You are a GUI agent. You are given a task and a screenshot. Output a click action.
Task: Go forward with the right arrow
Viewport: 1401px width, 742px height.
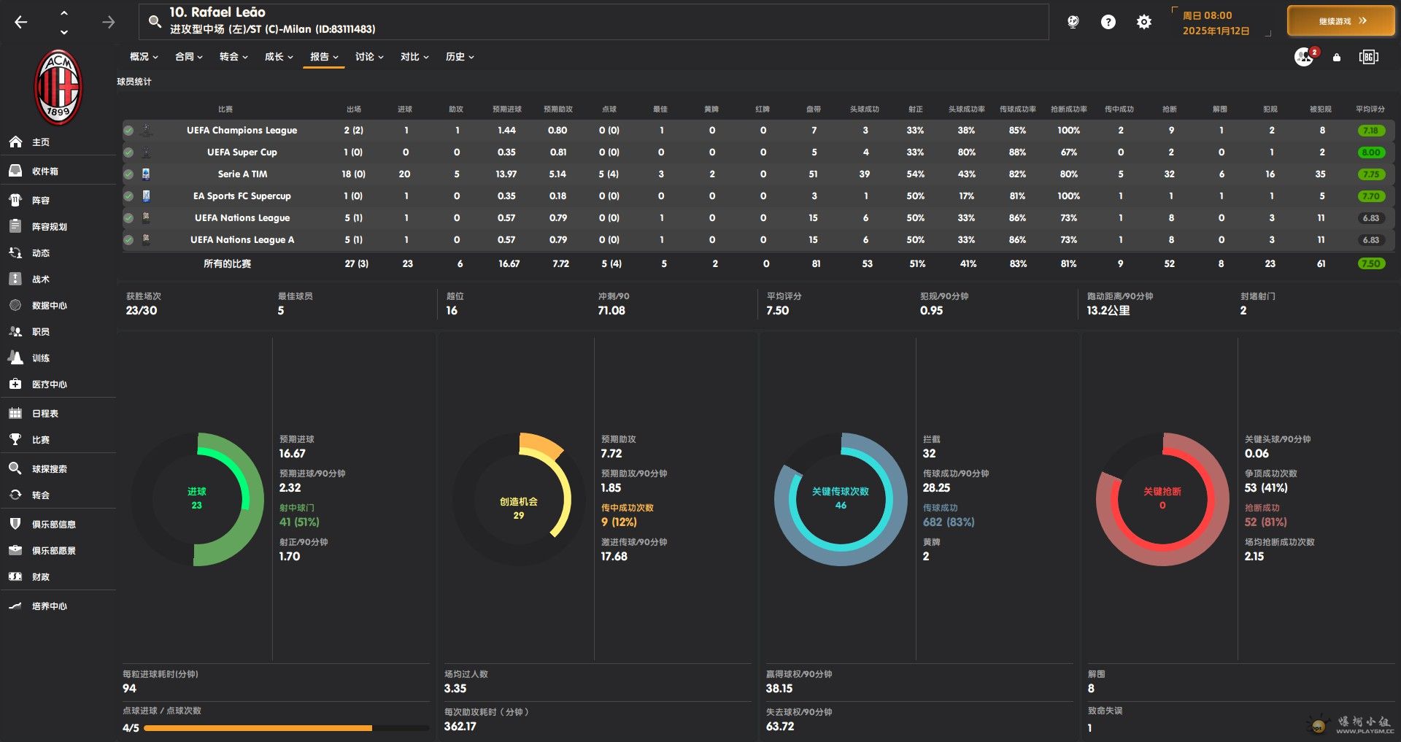tap(109, 22)
